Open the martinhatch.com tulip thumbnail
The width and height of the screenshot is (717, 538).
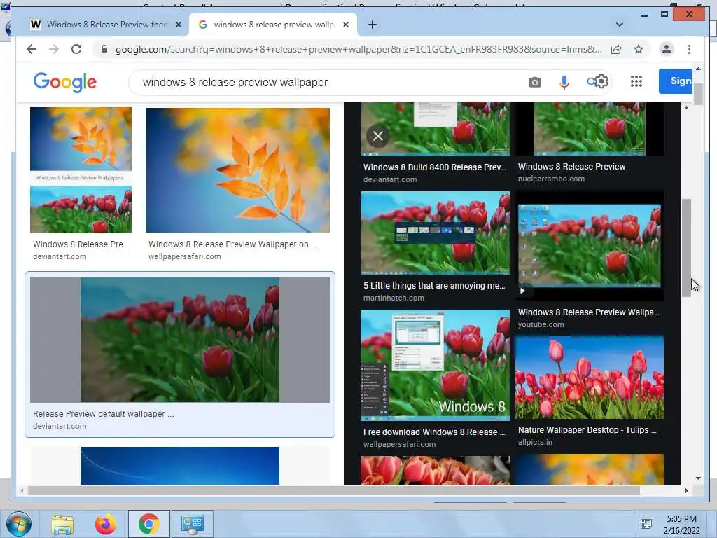[x=435, y=233]
